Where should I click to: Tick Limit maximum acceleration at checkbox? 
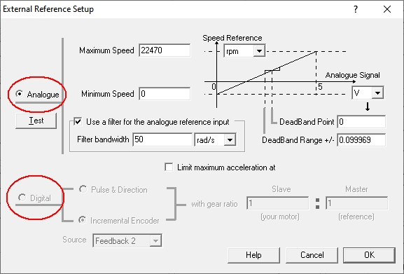coord(169,167)
